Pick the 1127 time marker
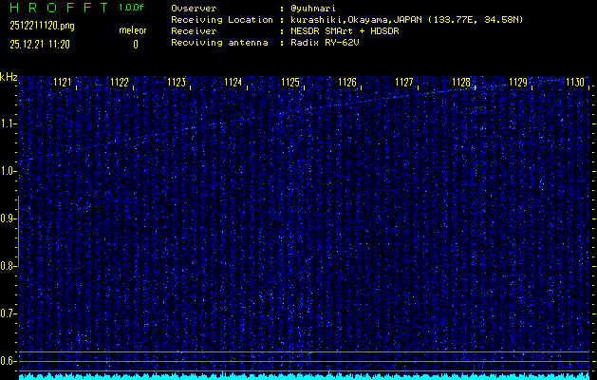This screenshot has height=380, width=597. pos(404,83)
